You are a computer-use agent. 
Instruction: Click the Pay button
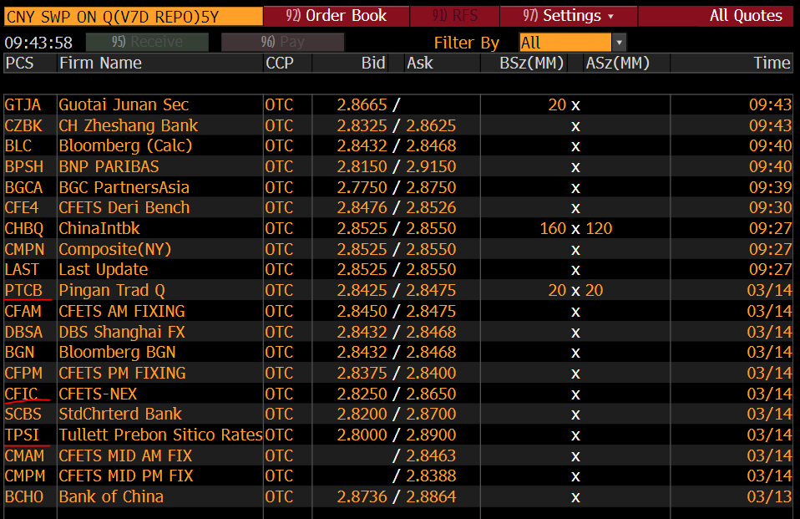282,42
